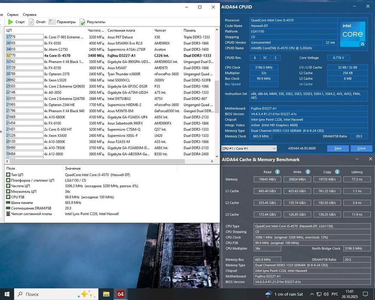This screenshot has height=300, width=375.
Task: Sort by the Чипсет column header
Action: tap(167, 30)
